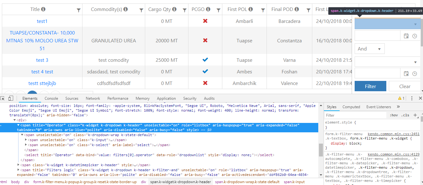Screen dimensions: 423x185
Task: Toggle the DevTools device toolbar icon
Action: coord(11,98)
